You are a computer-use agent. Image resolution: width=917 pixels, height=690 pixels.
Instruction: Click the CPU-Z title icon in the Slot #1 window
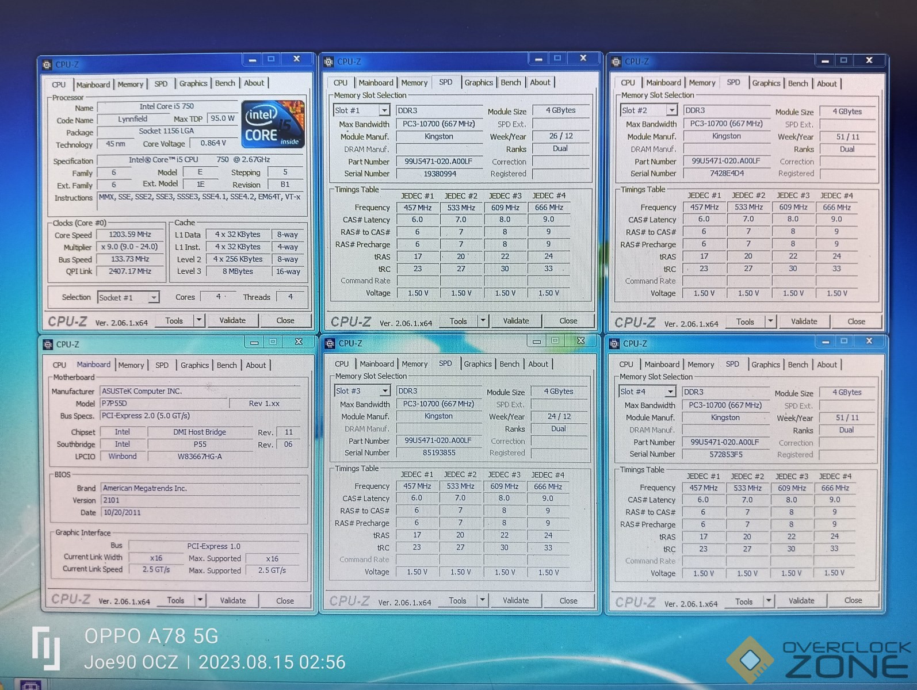pos(329,62)
